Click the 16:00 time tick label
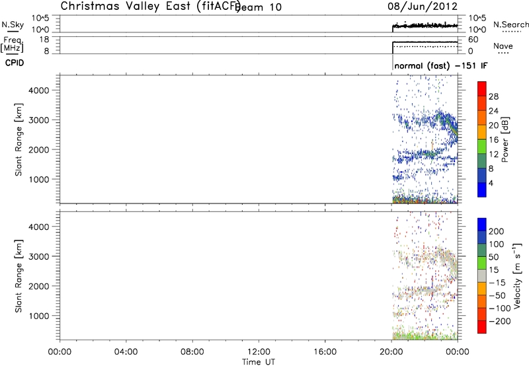 [325, 352]
